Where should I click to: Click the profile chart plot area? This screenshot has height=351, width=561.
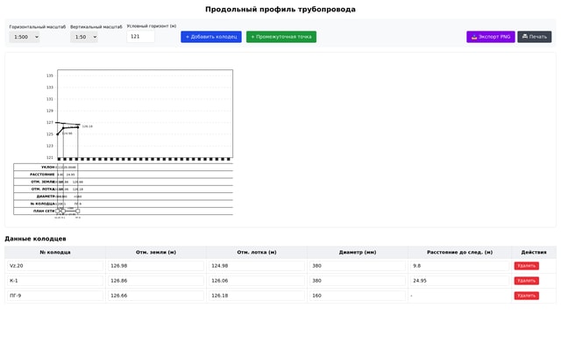(145, 114)
